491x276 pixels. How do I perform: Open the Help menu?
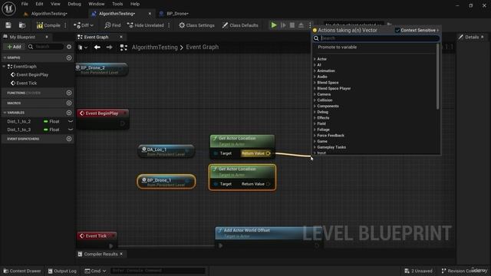[135, 4]
